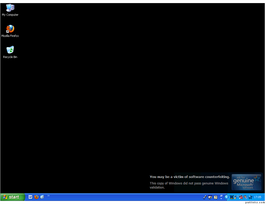Viewport: 265px width, 204px height.
Task: Click the language bar help icon
Action: pos(216,197)
